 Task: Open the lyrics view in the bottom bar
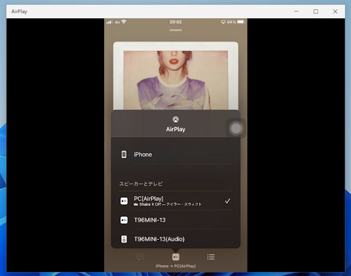[x=140, y=257]
